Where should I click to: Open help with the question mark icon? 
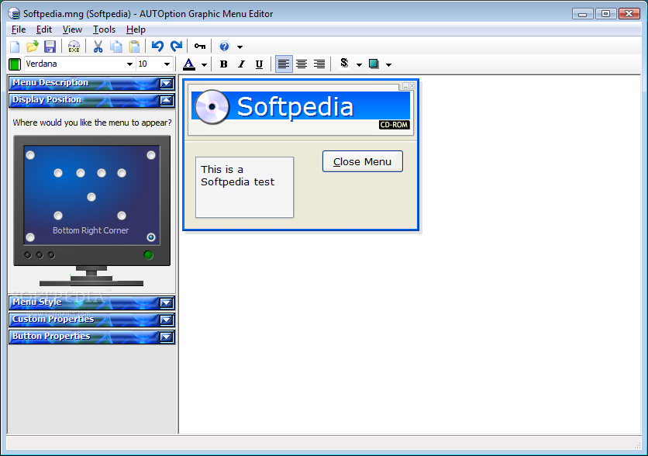pos(224,47)
